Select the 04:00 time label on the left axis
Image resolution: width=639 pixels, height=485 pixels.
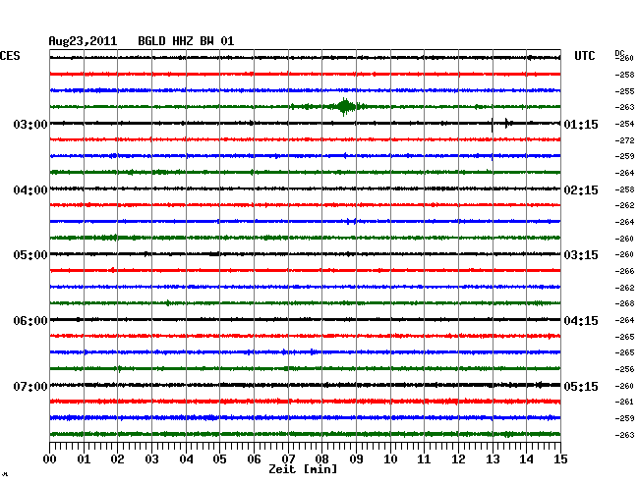click(30, 190)
